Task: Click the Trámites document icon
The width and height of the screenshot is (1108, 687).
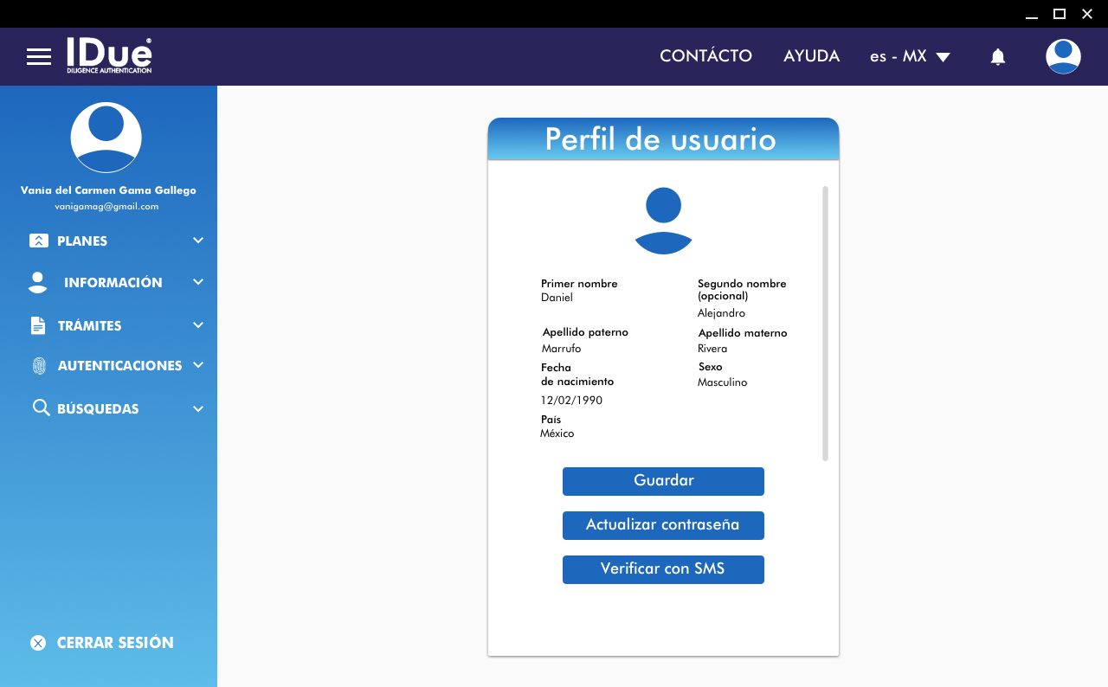Action: tap(38, 325)
